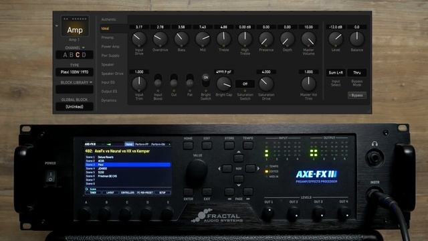The width and height of the screenshot is (428, 241).
Task: Click the Depth knob
Action: tap(287, 39)
